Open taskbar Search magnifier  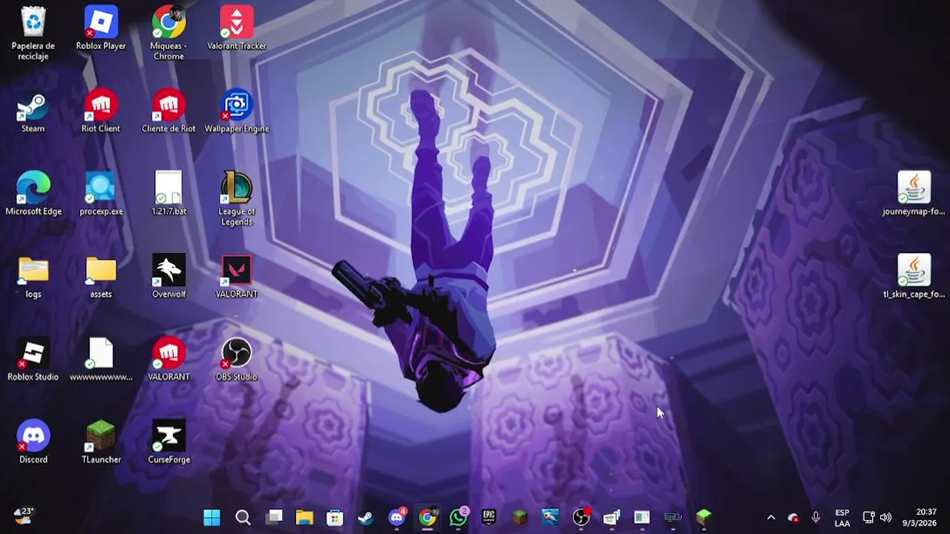[243, 517]
